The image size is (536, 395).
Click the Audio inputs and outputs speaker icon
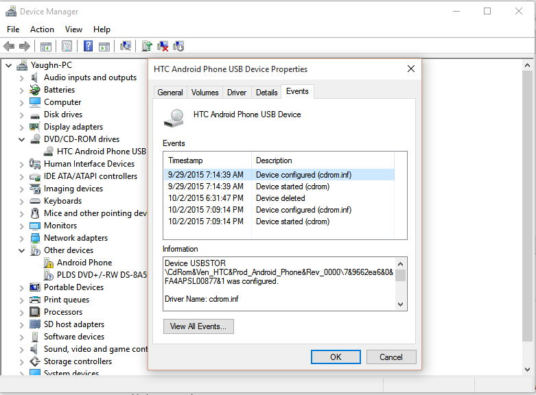(34, 77)
